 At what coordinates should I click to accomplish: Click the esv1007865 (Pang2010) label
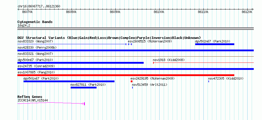(36, 72)
